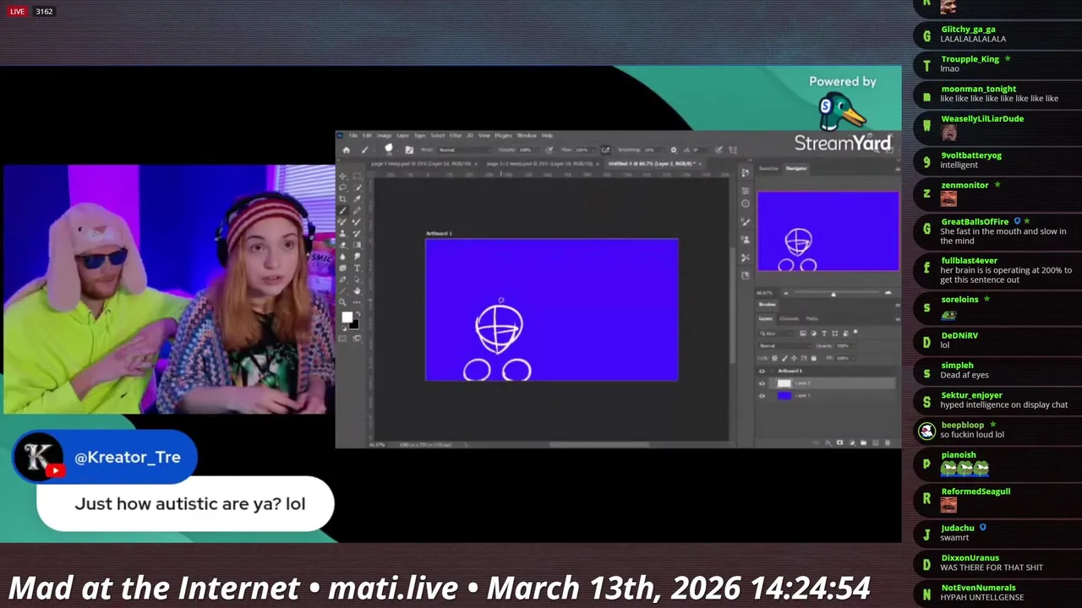Click the LIVE badge at top left
The height and width of the screenshot is (608, 1082).
click(17, 11)
